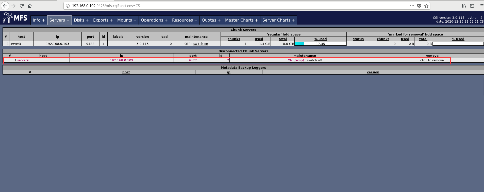The width and height of the screenshot is (484, 192).
Task: Toggle the browser sidebar icon
Action: point(472,6)
